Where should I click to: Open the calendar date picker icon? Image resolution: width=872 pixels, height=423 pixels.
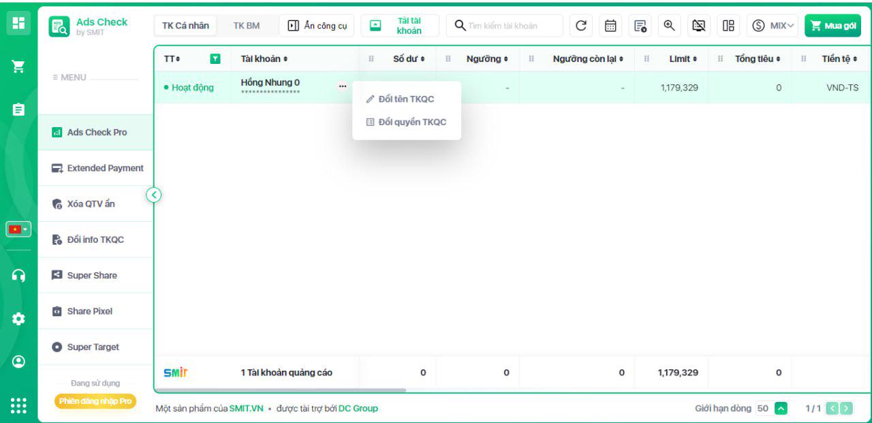[x=610, y=26]
